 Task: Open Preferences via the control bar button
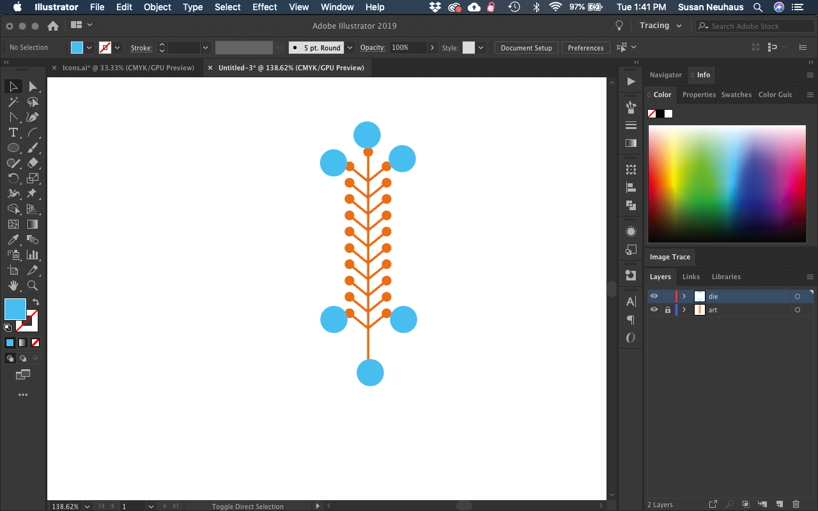point(585,47)
